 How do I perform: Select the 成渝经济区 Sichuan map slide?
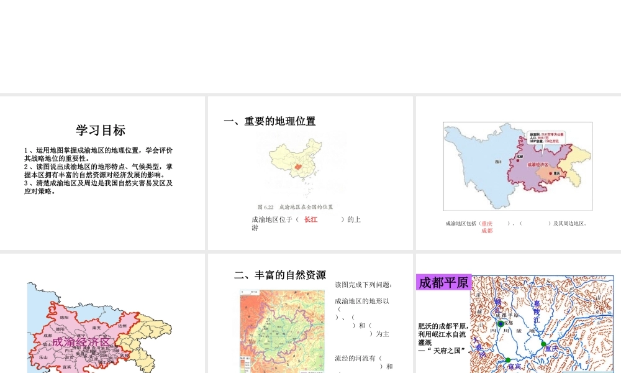(x=519, y=173)
